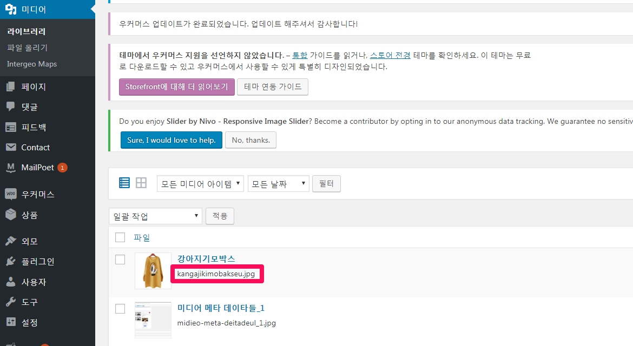
Task: Click the 페이지 pages icon
Action: [x=11, y=87]
